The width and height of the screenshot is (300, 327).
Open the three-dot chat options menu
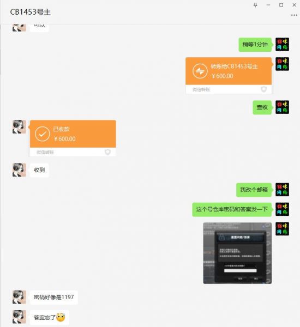[x=294, y=15]
